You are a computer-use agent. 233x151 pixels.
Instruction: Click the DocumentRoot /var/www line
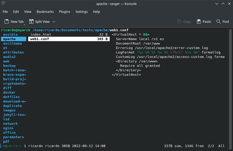138,43
